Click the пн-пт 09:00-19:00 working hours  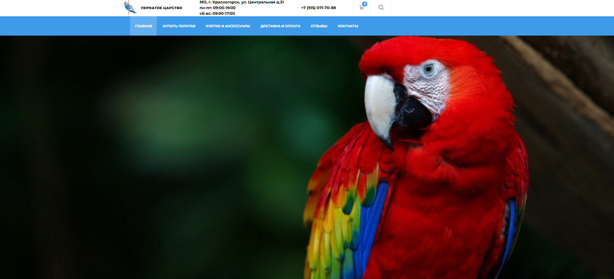coord(217,8)
